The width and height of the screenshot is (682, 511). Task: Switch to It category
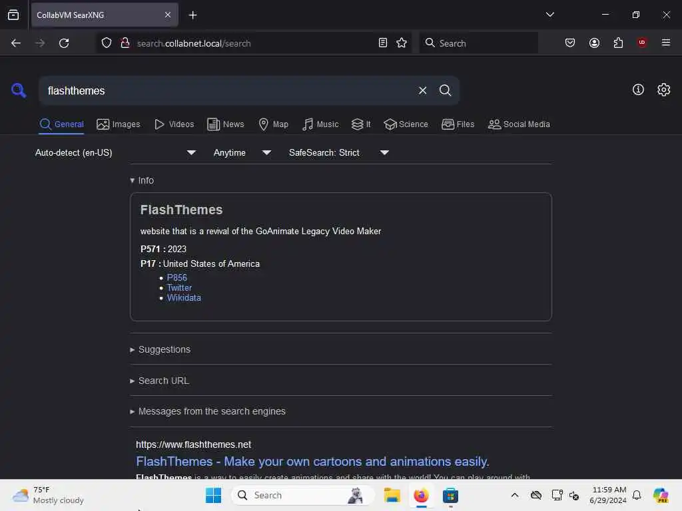point(361,124)
